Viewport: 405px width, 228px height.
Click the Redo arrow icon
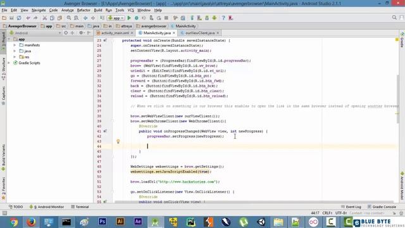35,18
